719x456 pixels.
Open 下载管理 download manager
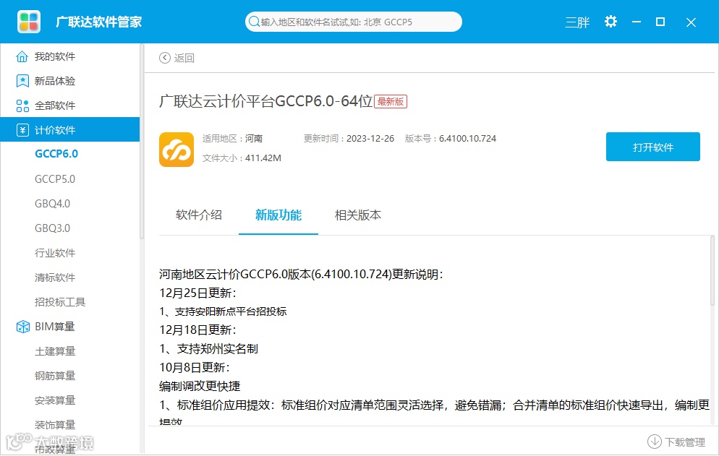[x=685, y=442]
